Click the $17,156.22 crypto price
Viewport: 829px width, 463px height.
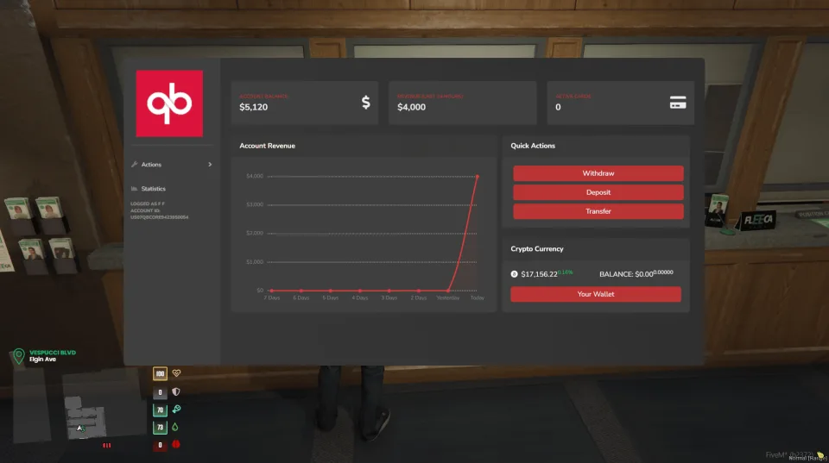pyautogui.click(x=539, y=274)
